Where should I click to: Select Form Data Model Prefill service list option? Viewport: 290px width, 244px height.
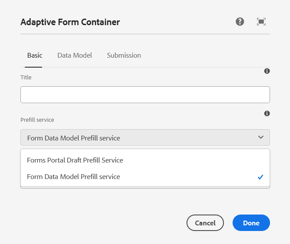[x=73, y=177]
